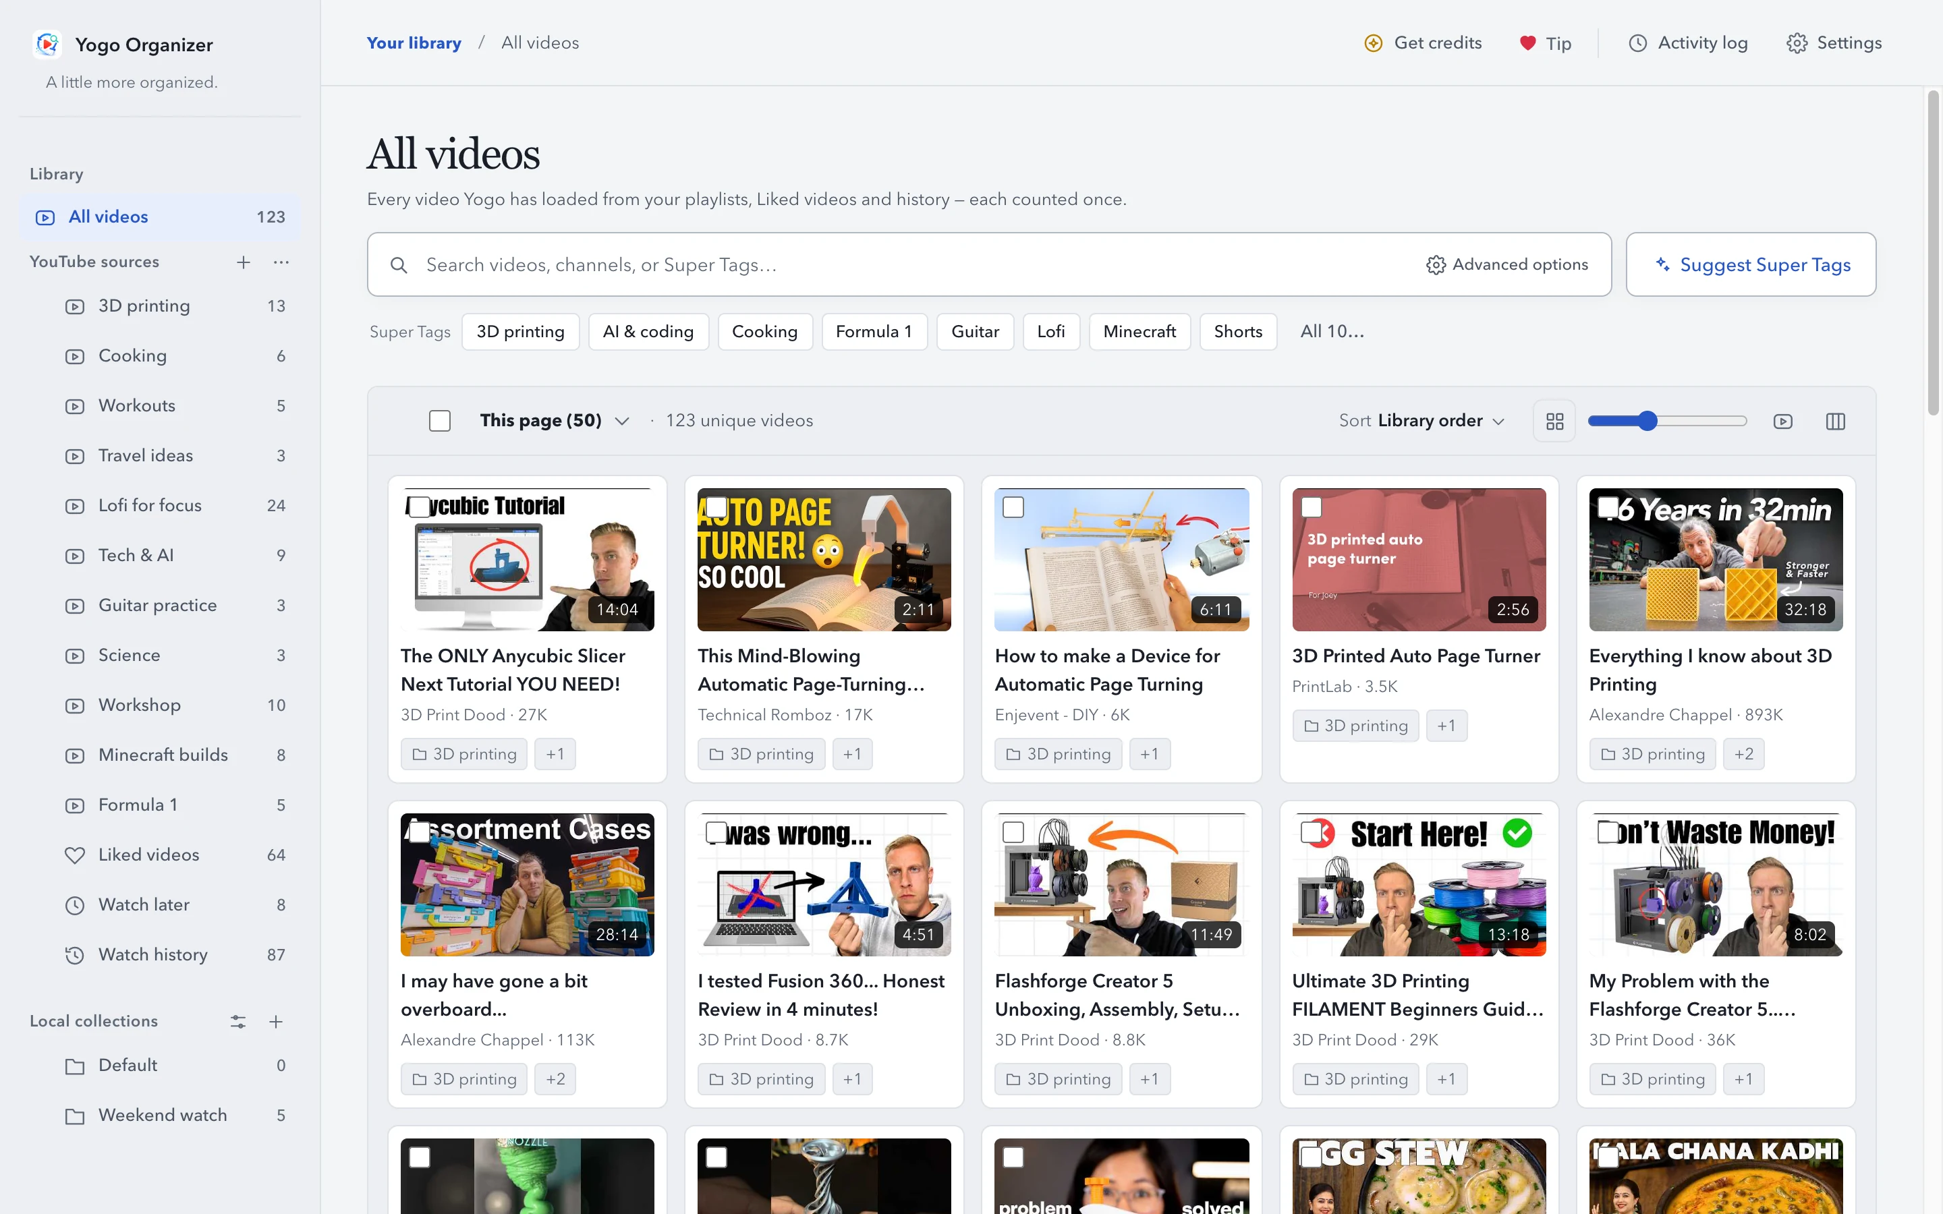Expand +1 collections on Anycubic Slicer card
Screen dimensions: 1943x1214
point(555,754)
